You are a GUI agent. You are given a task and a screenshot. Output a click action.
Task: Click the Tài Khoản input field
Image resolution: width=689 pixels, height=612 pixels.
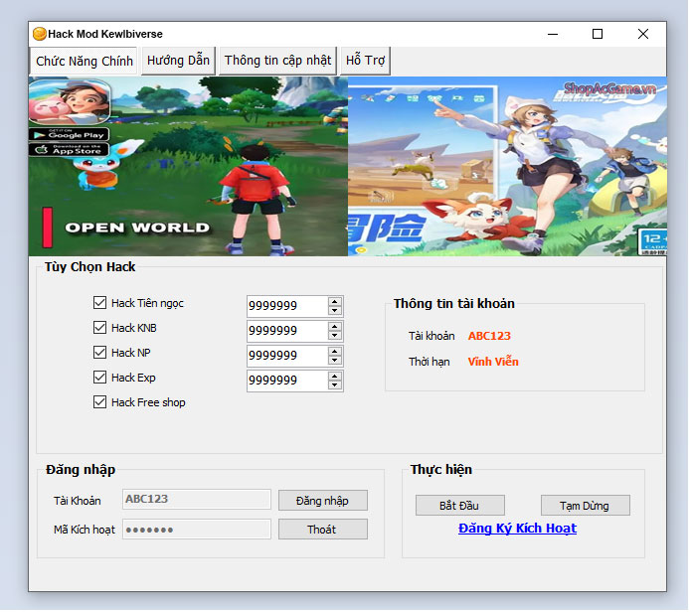[x=197, y=500]
